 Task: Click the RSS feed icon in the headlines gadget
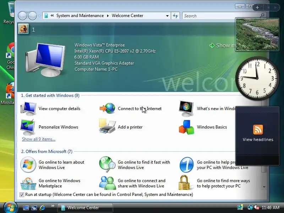(x=258, y=130)
